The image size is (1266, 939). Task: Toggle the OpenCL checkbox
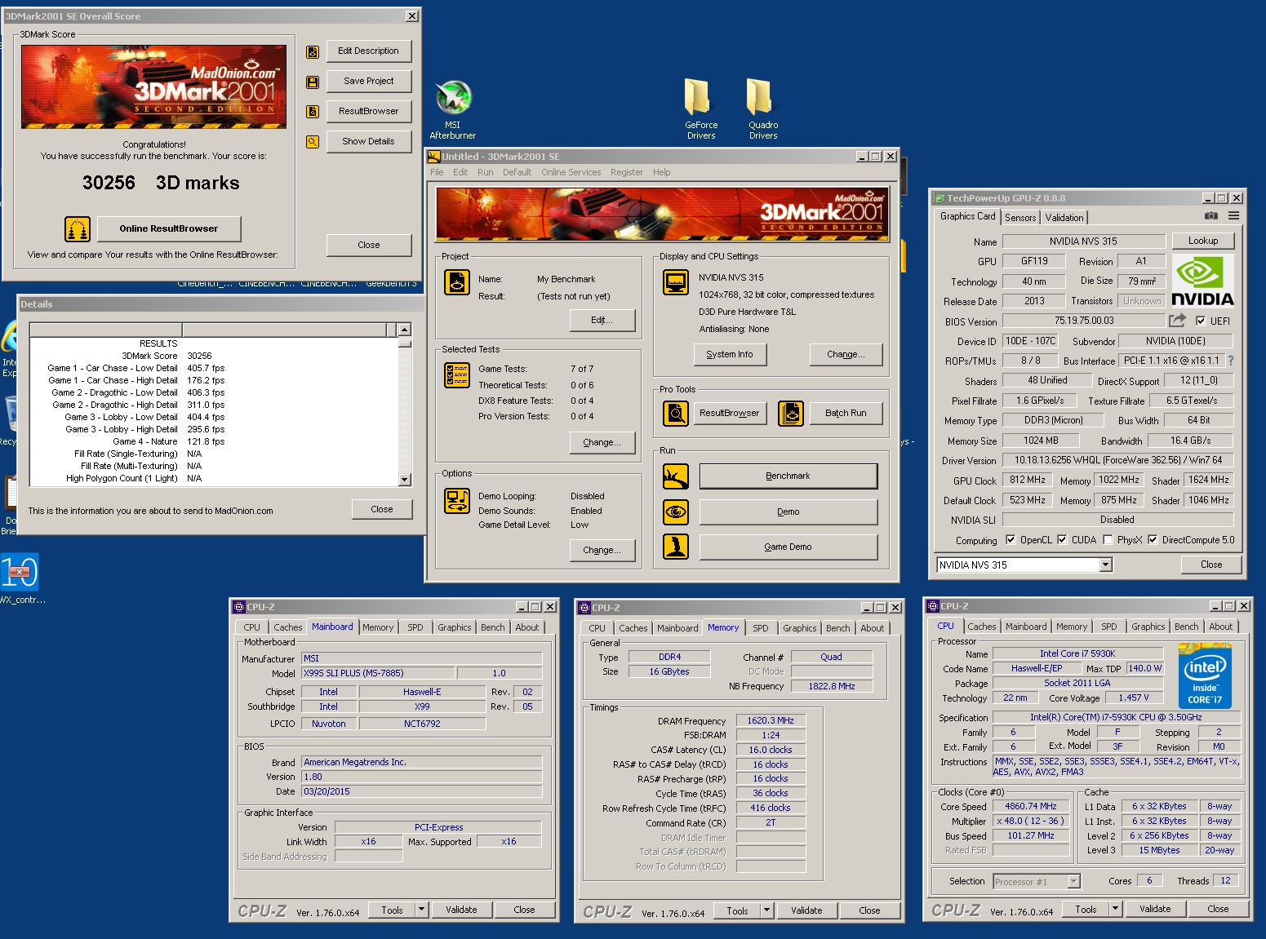coord(1011,539)
